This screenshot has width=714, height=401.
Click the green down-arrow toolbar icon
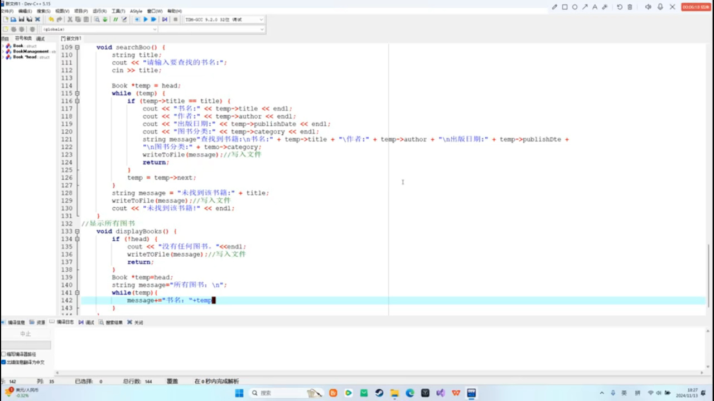(x=105, y=19)
